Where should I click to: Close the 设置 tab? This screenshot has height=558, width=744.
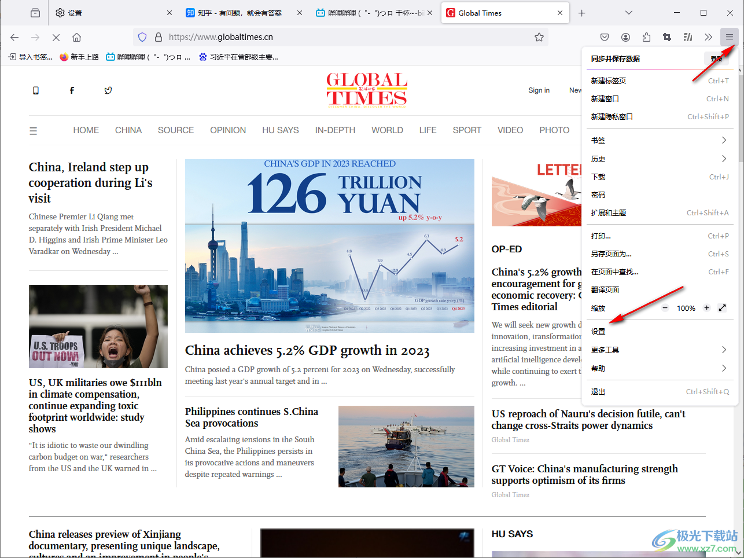pos(169,13)
